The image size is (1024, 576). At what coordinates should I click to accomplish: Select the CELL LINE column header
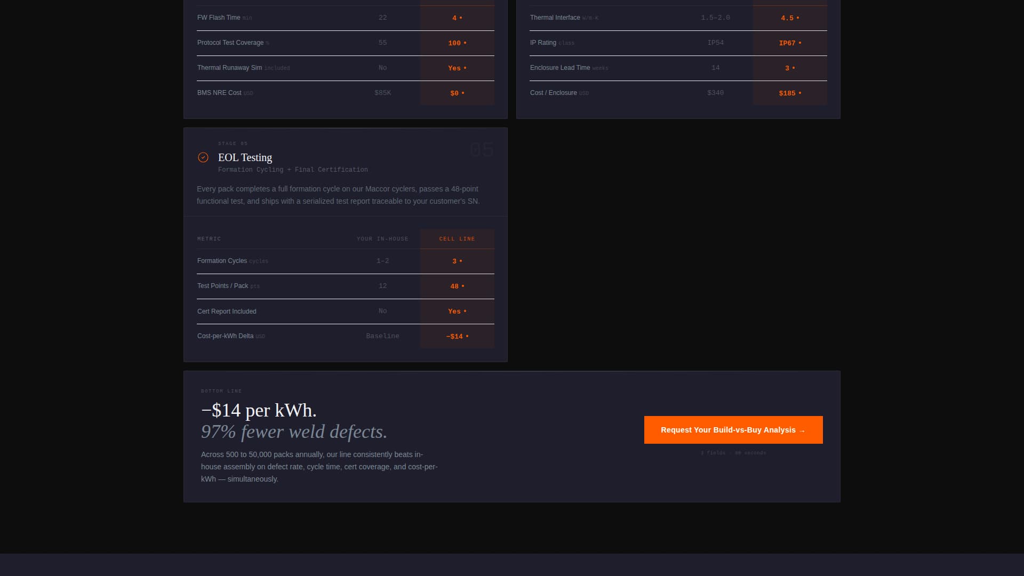pos(457,238)
